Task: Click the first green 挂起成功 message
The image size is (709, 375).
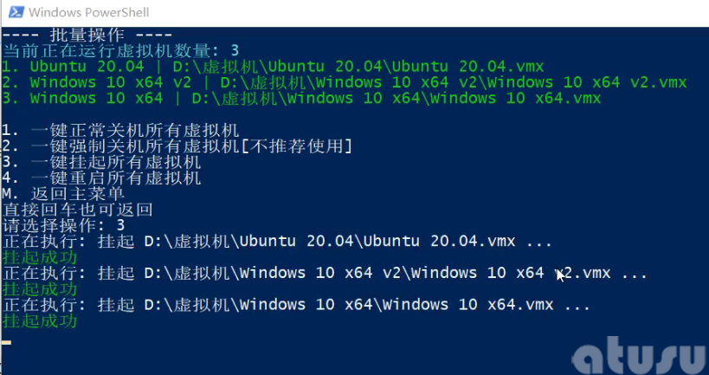Action: pyautogui.click(x=41, y=257)
